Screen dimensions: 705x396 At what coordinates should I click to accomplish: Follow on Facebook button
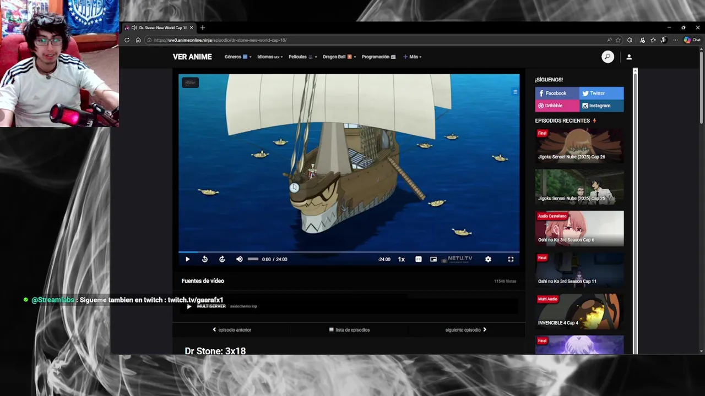(557, 94)
